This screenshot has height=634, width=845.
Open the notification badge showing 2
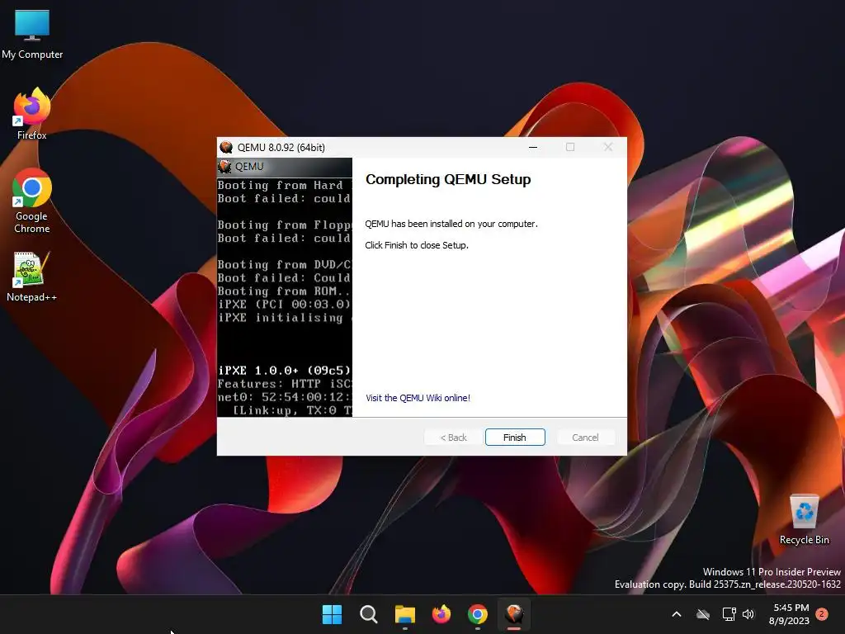[822, 614]
